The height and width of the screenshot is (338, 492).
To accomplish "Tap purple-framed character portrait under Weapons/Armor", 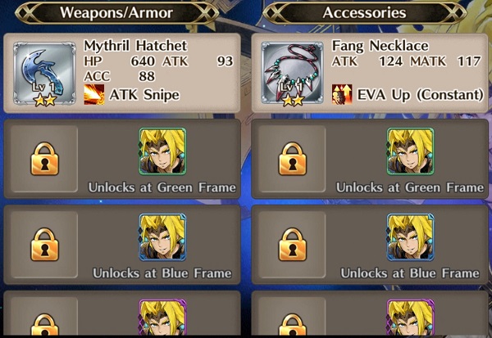I will click(162, 317).
